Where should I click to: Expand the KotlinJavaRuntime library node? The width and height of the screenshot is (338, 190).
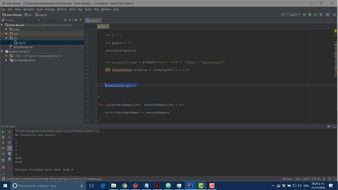click(x=6, y=60)
